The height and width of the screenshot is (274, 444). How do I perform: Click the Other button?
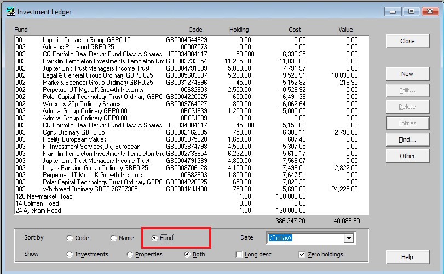tap(407, 156)
